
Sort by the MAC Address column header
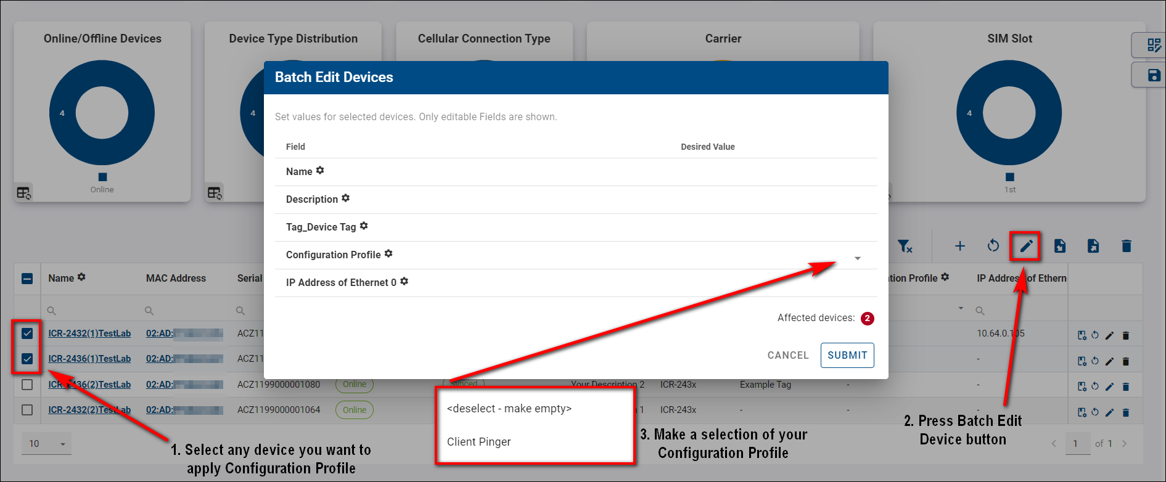click(176, 278)
